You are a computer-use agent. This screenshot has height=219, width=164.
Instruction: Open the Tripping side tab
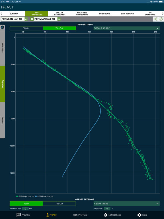pos(2,84)
